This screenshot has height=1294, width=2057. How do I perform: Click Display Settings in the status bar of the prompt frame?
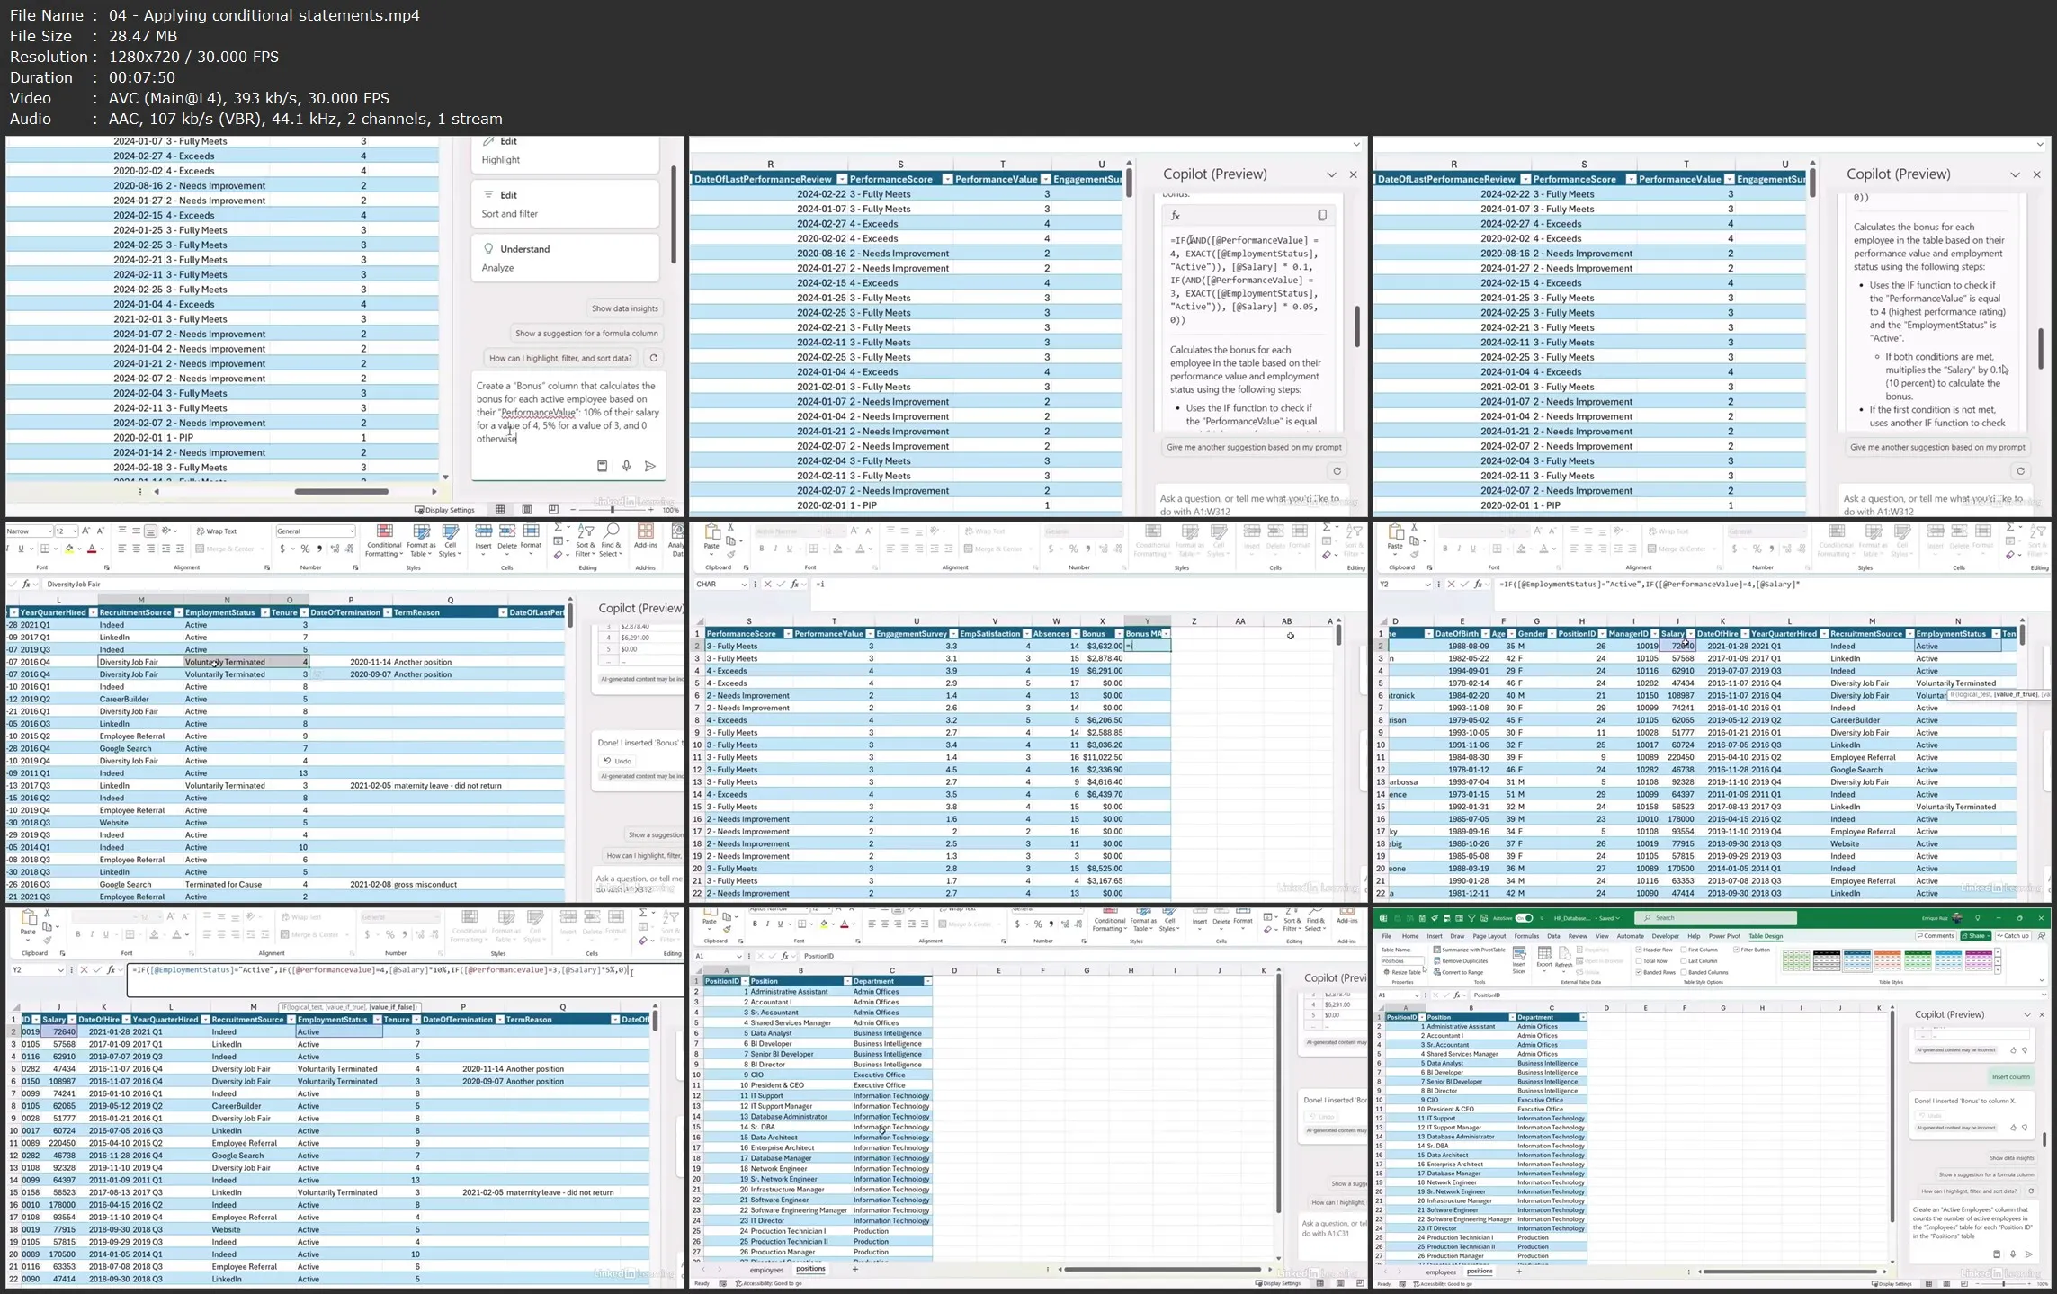(444, 510)
